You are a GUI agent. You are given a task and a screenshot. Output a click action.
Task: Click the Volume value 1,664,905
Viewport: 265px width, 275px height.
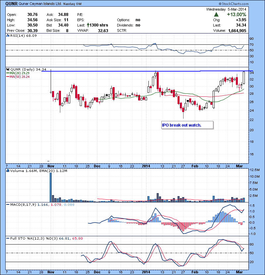(237, 30)
